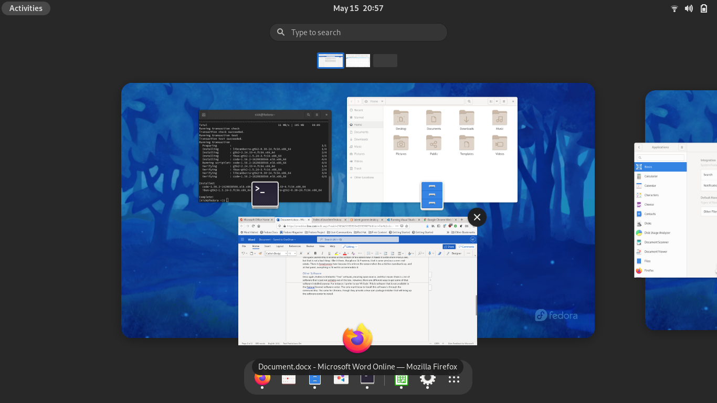The width and height of the screenshot is (717, 403).
Task: Open the clock May 15 20:57 menu
Action: tap(358, 8)
